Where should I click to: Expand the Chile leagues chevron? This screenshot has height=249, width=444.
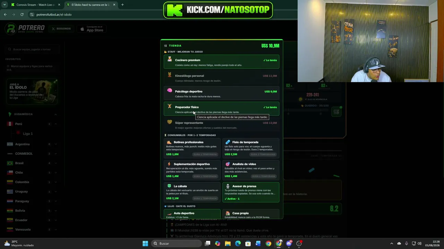coord(55,173)
